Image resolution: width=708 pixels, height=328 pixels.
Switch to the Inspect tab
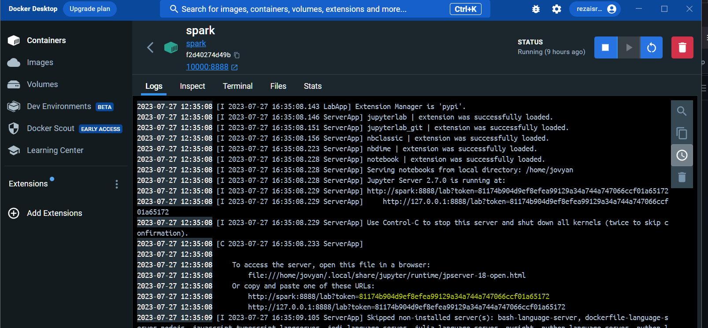(x=193, y=86)
